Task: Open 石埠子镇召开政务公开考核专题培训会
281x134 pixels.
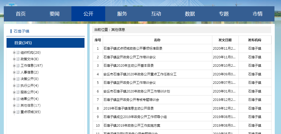Action: (131, 100)
